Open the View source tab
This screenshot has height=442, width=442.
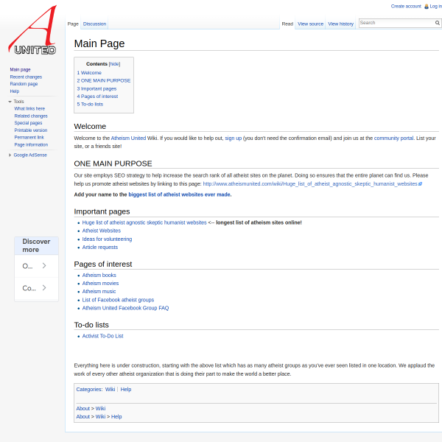pyautogui.click(x=310, y=24)
